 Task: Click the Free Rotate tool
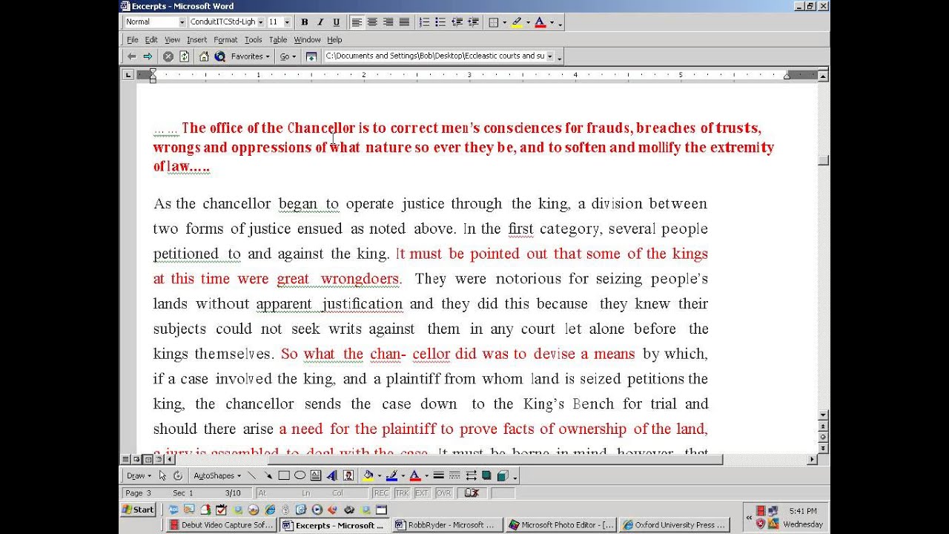tap(177, 476)
